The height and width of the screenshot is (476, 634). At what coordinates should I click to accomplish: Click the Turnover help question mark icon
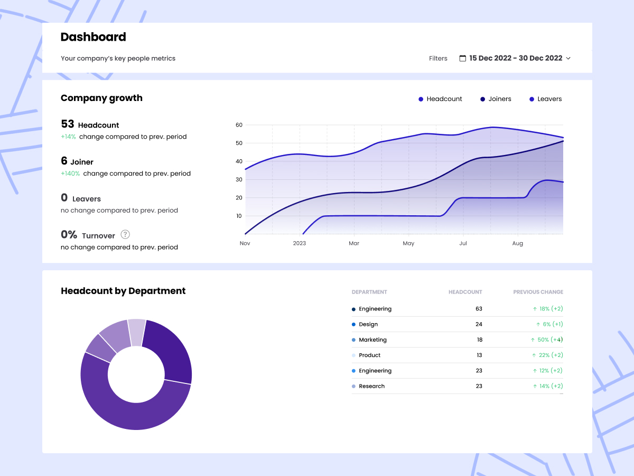[x=125, y=234]
